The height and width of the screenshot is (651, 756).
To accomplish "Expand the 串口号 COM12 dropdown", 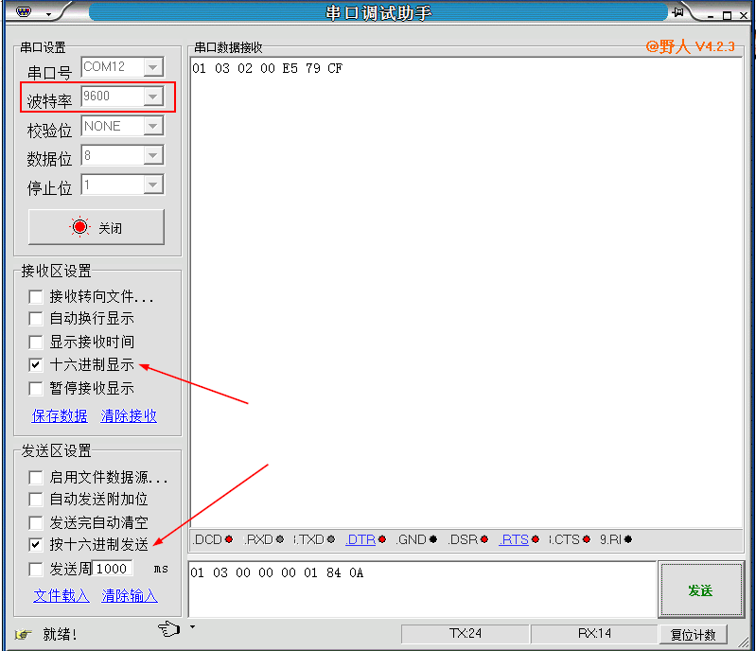I will [153, 67].
